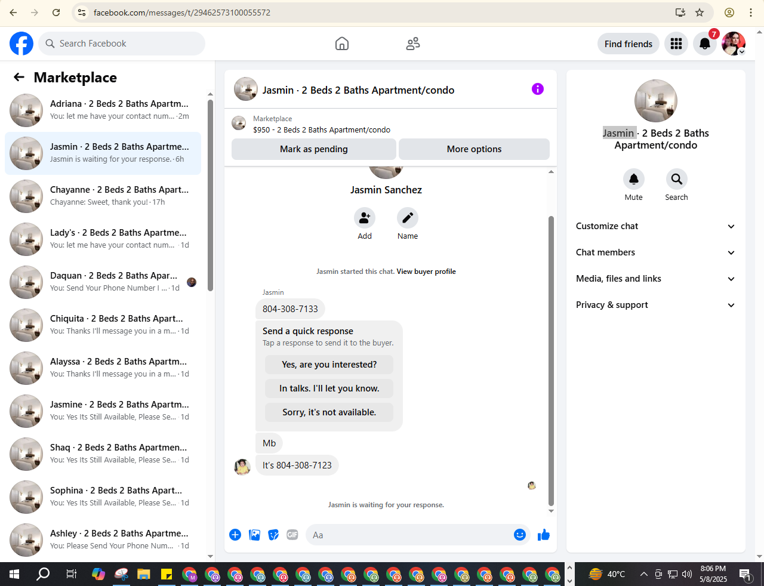Send quick response 'Sorry, it's not available.'
The height and width of the screenshot is (586, 764).
pyautogui.click(x=329, y=412)
